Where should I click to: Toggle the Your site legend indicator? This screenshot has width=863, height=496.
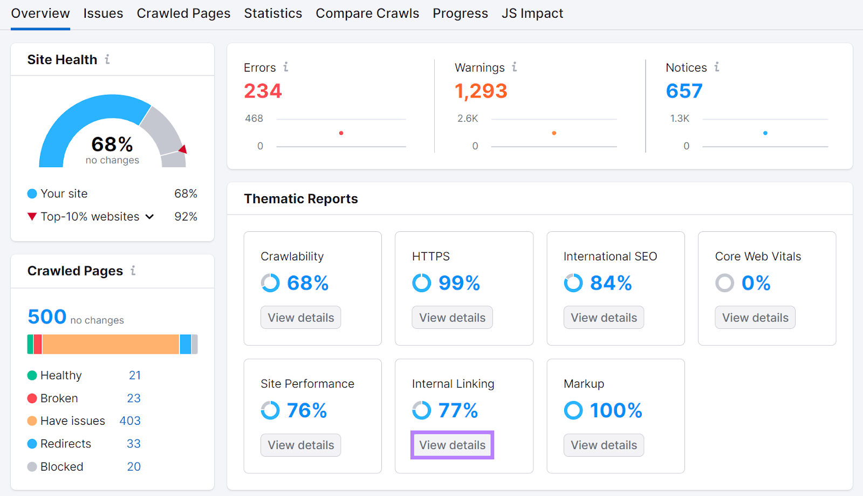coord(31,193)
